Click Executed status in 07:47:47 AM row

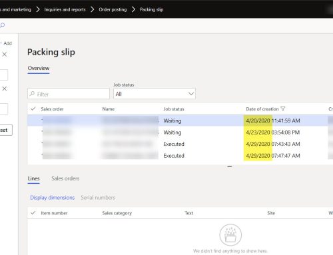pyautogui.click(x=174, y=156)
